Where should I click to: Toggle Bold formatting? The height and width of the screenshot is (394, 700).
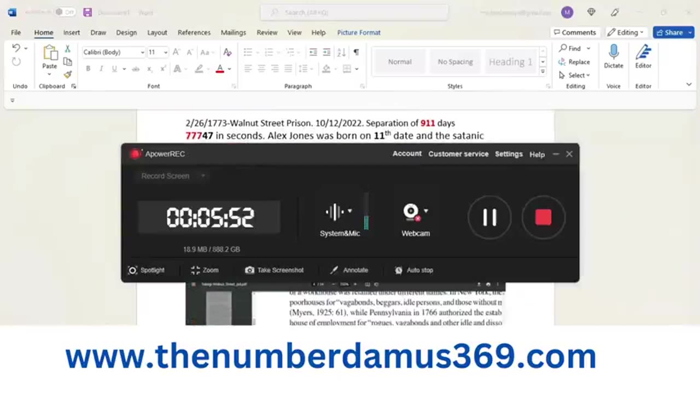click(x=88, y=69)
